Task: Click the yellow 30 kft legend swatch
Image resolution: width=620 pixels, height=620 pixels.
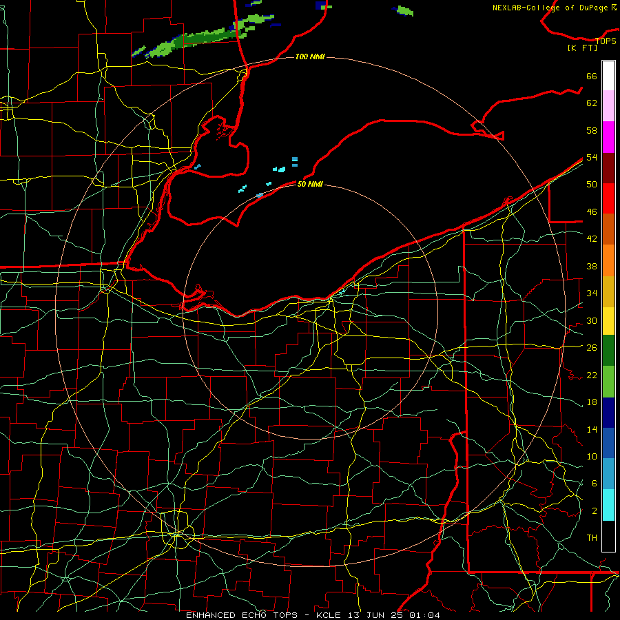Action: pyautogui.click(x=608, y=320)
